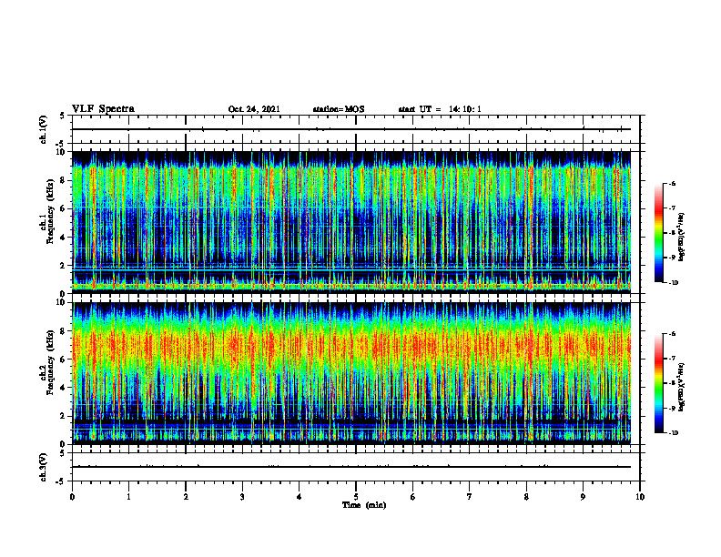Click the time axis tick label "3"
Screen dimensions: 721x557
coord(242,497)
